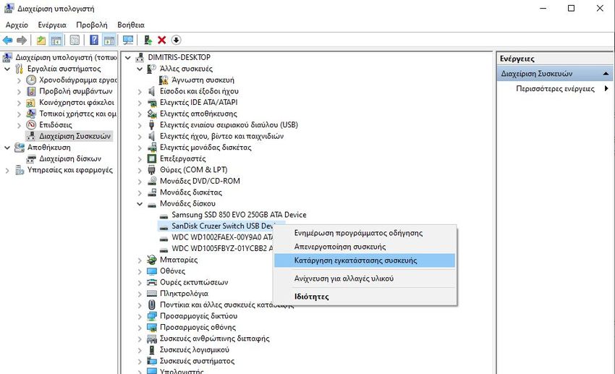The width and height of the screenshot is (615, 374).
Task: Select the WDC WD1002FAEX-00Y9A0 drive
Action: 222,237
